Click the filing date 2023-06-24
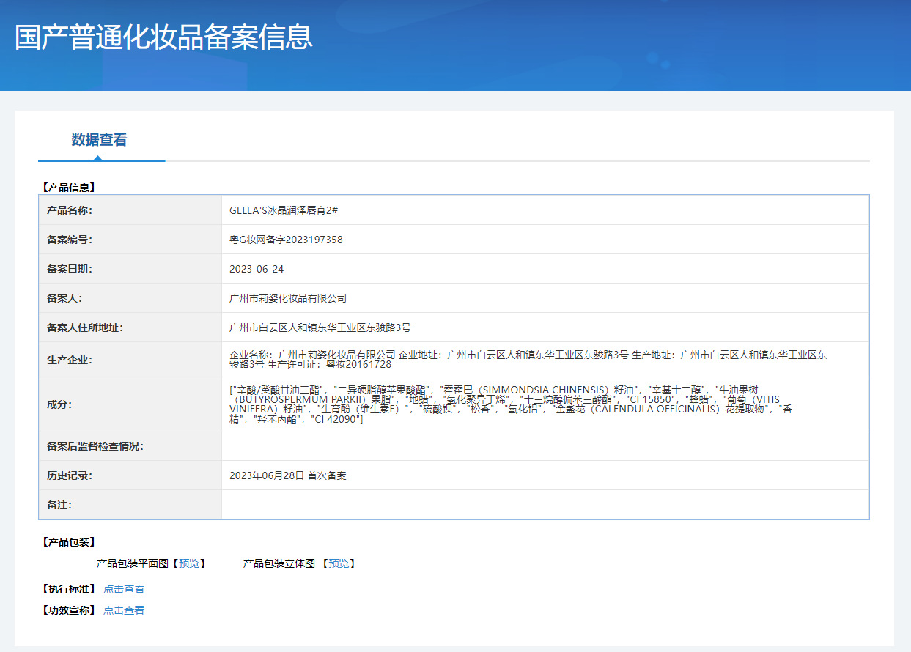The width and height of the screenshot is (911, 652). pyautogui.click(x=257, y=269)
